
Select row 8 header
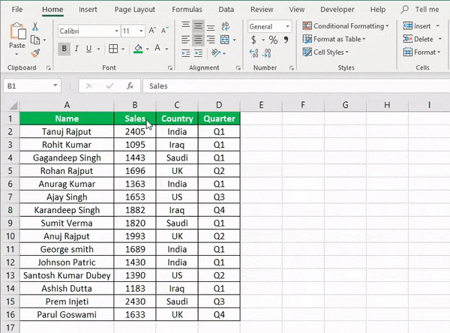tap(10, 210)
